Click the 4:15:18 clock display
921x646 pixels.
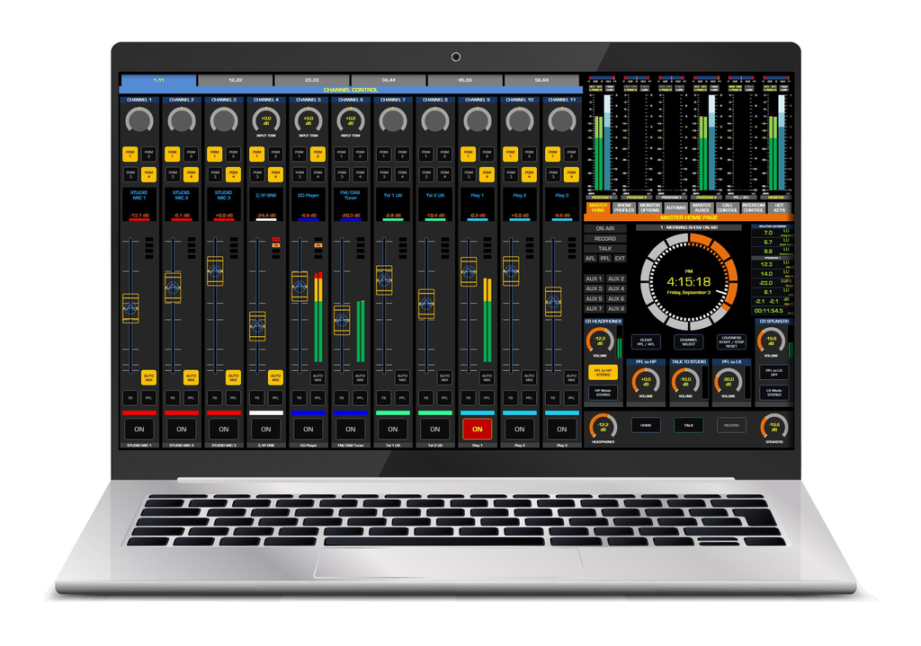[x=688, y=281]
